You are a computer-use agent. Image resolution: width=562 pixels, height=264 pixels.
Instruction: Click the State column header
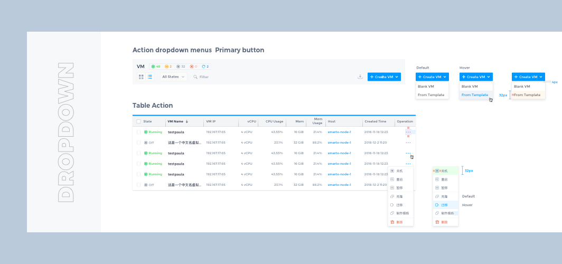click(x=147, y=121)
